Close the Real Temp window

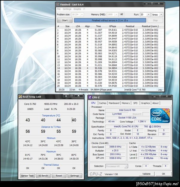(79, 96)
